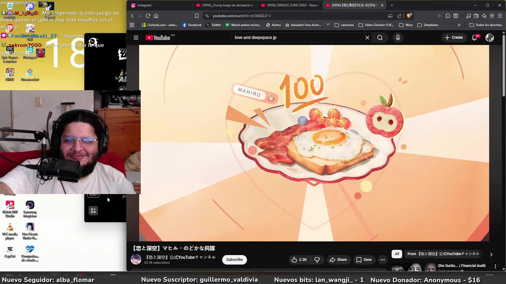
Task: Open the She Sucks Financial Audit thumbnail
Action: click(x=413, y=267)
